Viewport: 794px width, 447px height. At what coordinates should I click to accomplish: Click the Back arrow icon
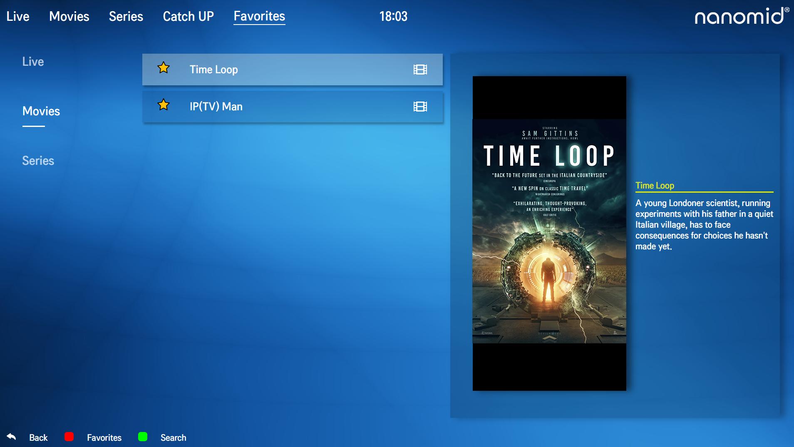(x=12, y=437)
